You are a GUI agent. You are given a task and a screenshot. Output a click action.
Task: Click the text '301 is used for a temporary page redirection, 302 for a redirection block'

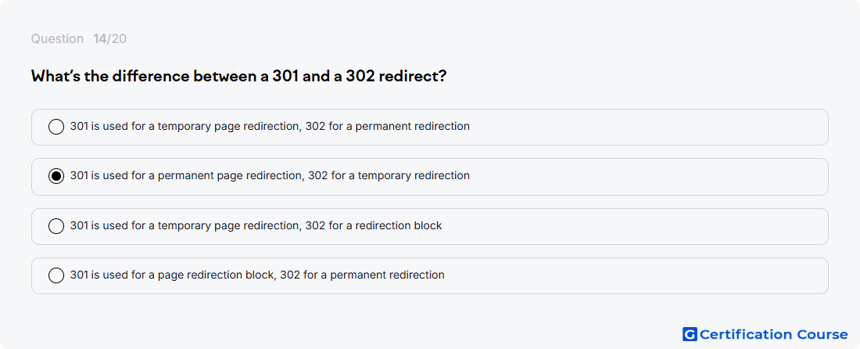point(256,225)
